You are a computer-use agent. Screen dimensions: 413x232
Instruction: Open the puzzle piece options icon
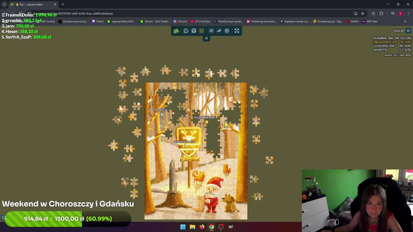[x=186, y=31]
